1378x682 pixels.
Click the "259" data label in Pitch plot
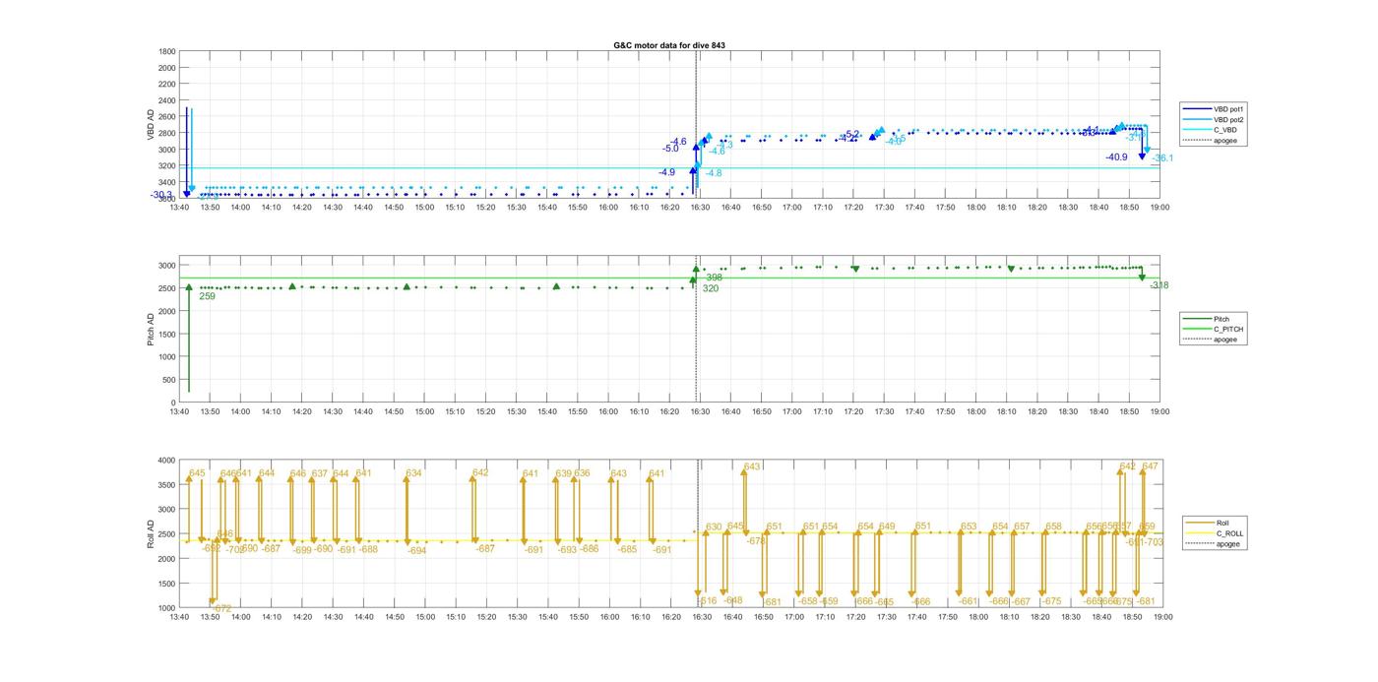click(207, 296)
